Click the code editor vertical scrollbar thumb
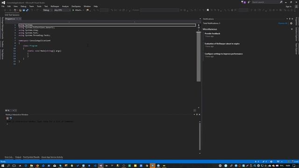Screen dimensions: 299x168 199,57
